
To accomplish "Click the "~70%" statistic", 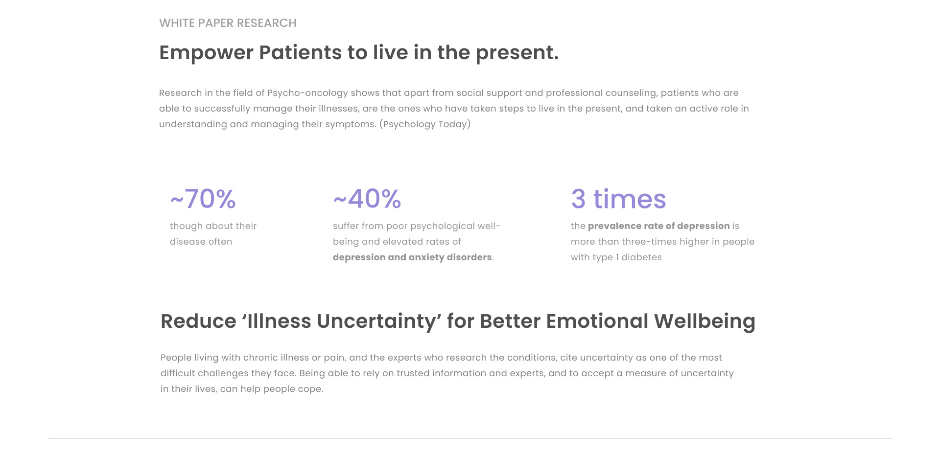I will click(203, 199).
